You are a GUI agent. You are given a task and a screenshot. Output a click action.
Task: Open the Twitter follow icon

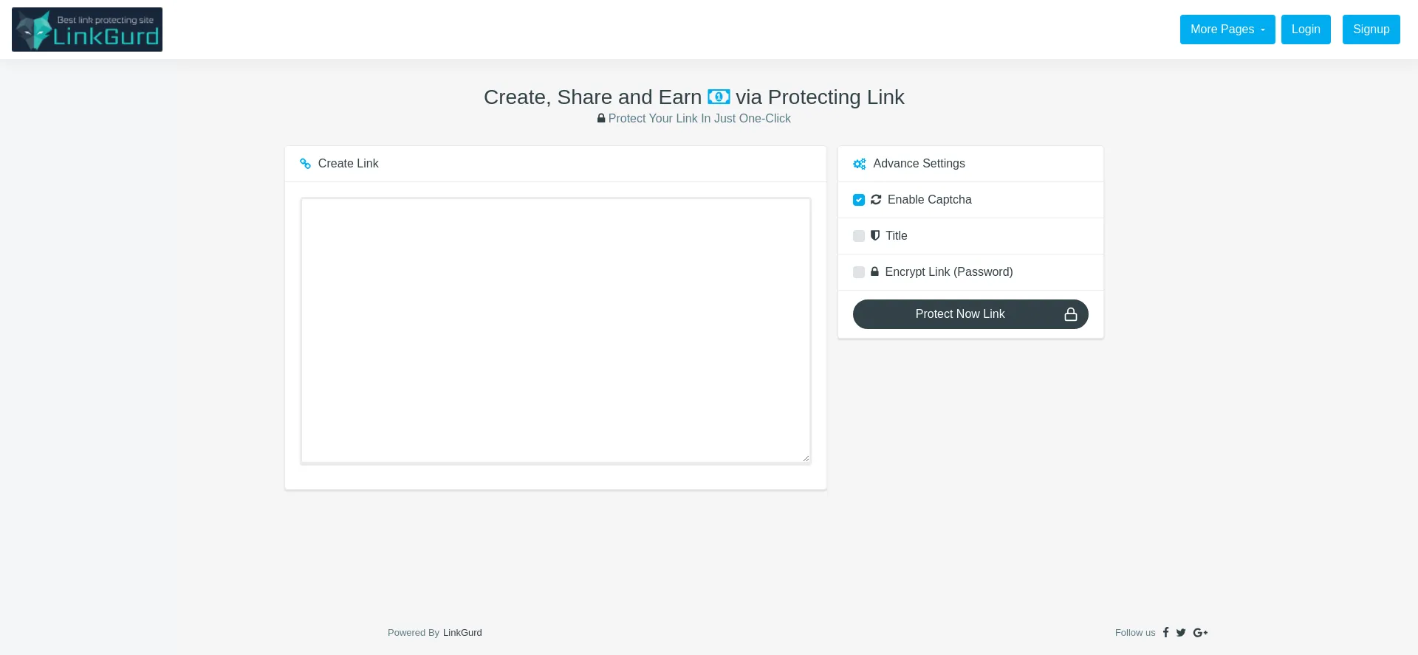coord(1181,632)
